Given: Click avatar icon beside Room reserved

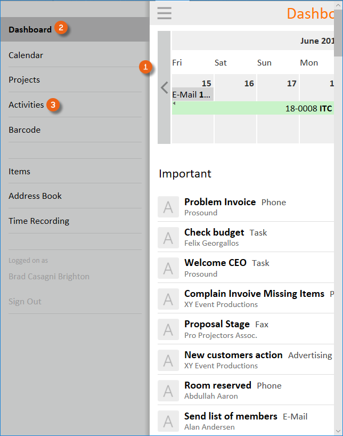Looking at the screenshot, I should 168,391.
